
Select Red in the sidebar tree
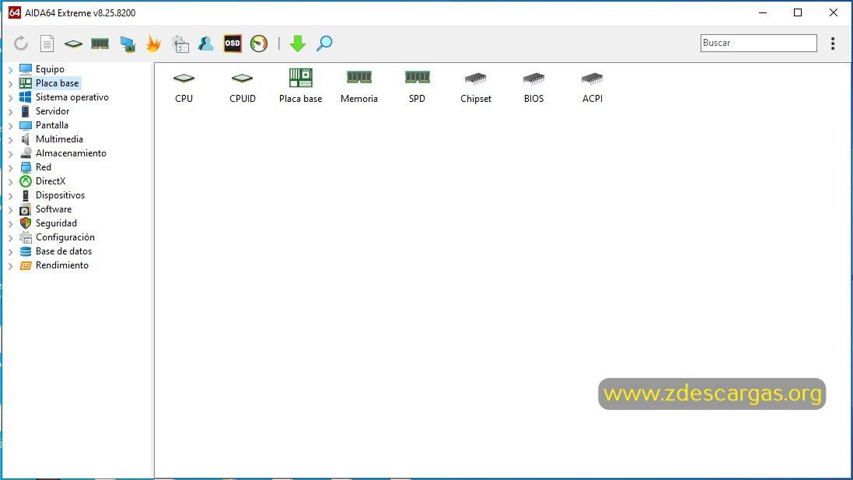(43, 167)
